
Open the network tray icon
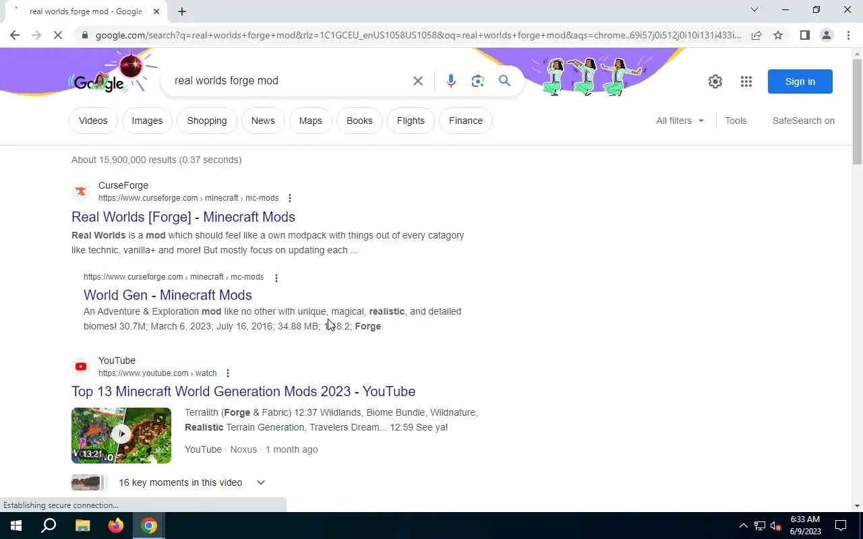click(x=760, y=526)
